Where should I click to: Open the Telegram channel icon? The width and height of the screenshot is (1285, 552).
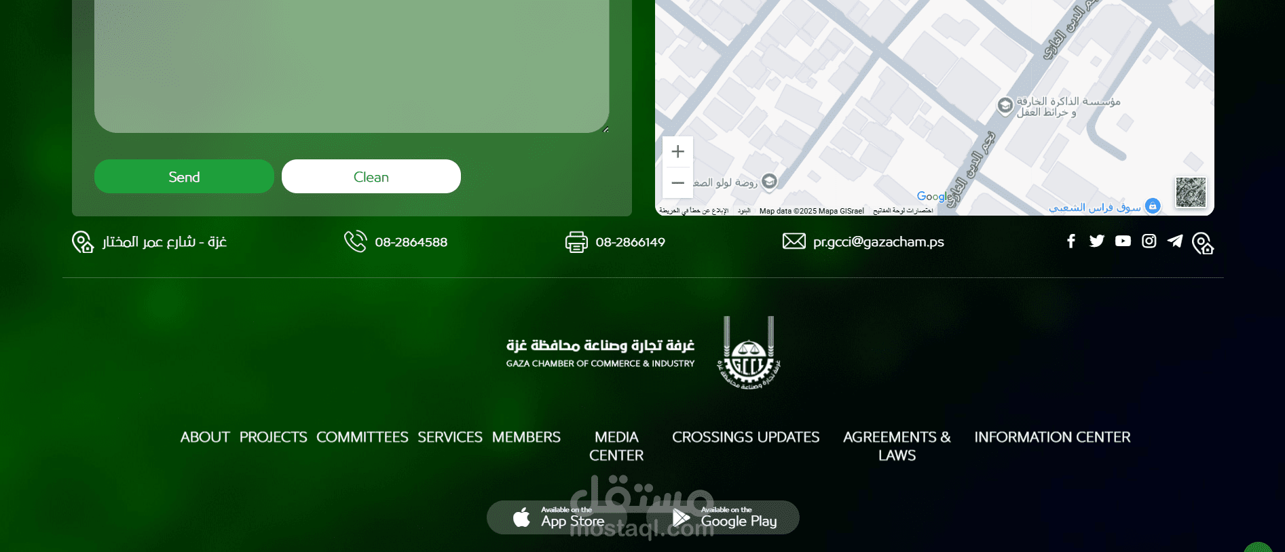click(x=1175, y=241)
